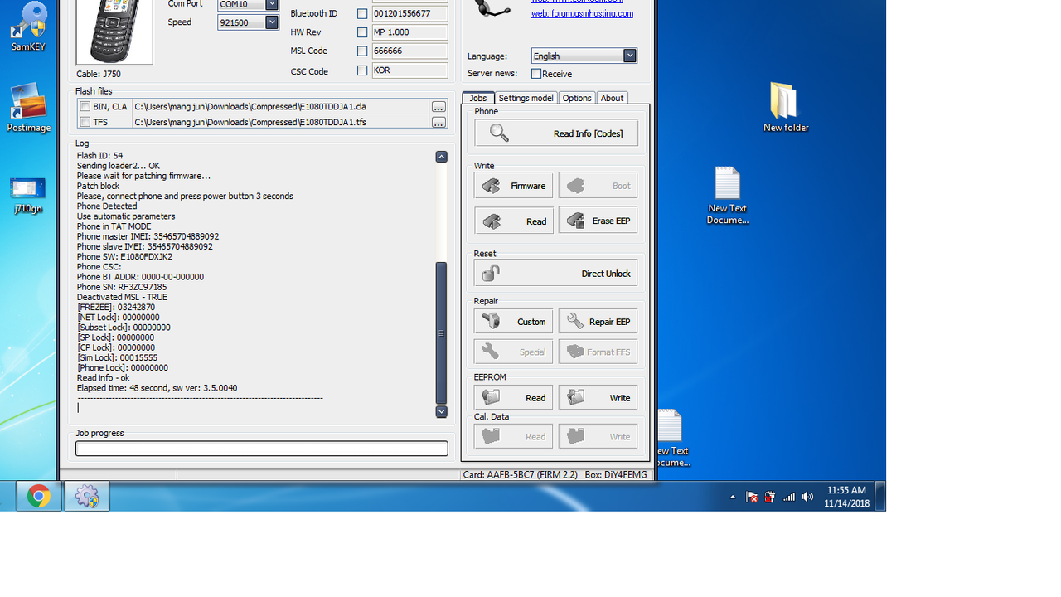Open Google Chrome from the taskbar
Viewport: 1061px width, 597px height.
point(38,496)
